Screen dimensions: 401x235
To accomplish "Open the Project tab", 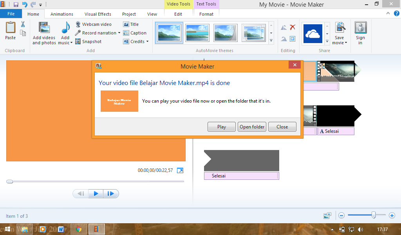I will coord(129,14).
